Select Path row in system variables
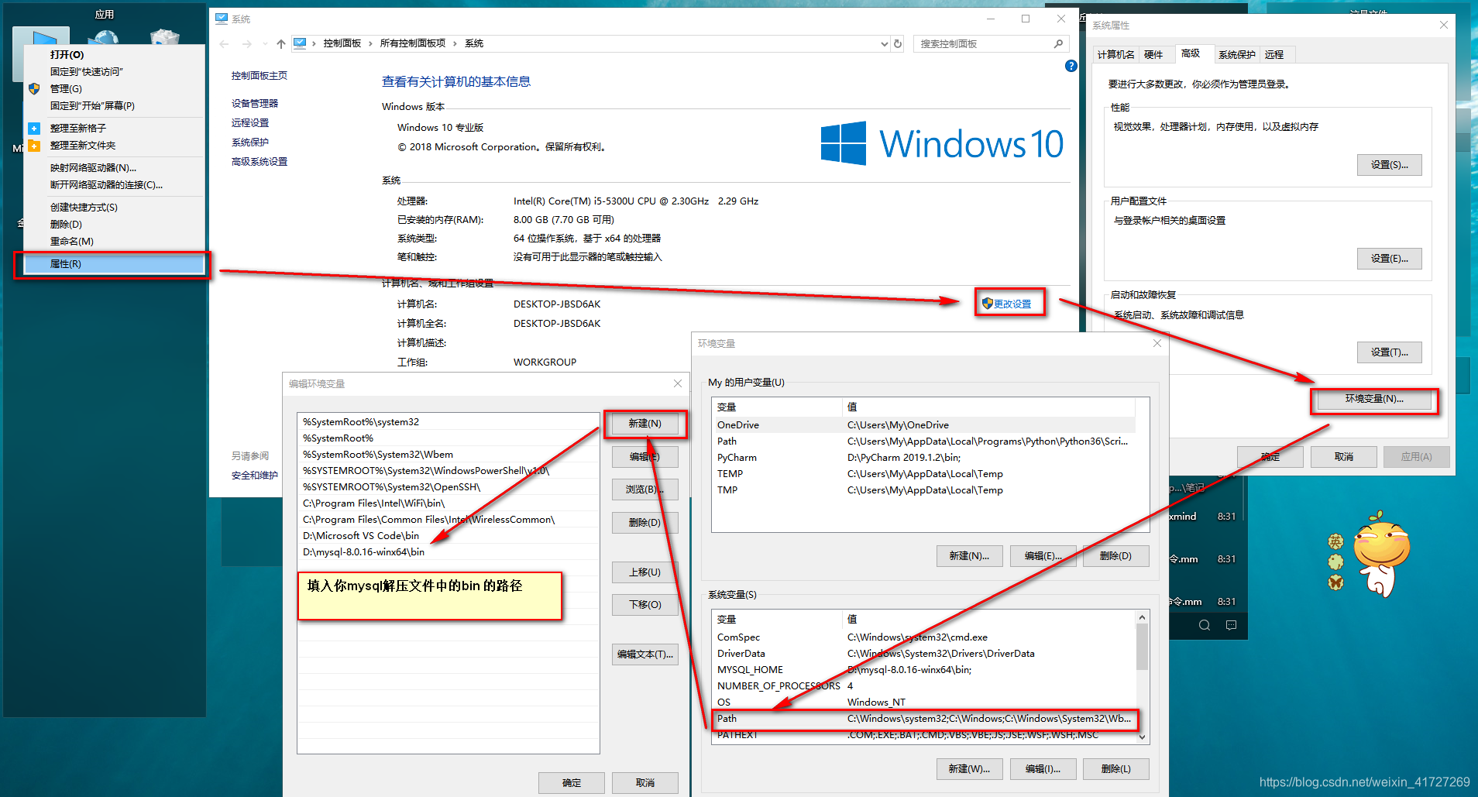 click(924, 719)
